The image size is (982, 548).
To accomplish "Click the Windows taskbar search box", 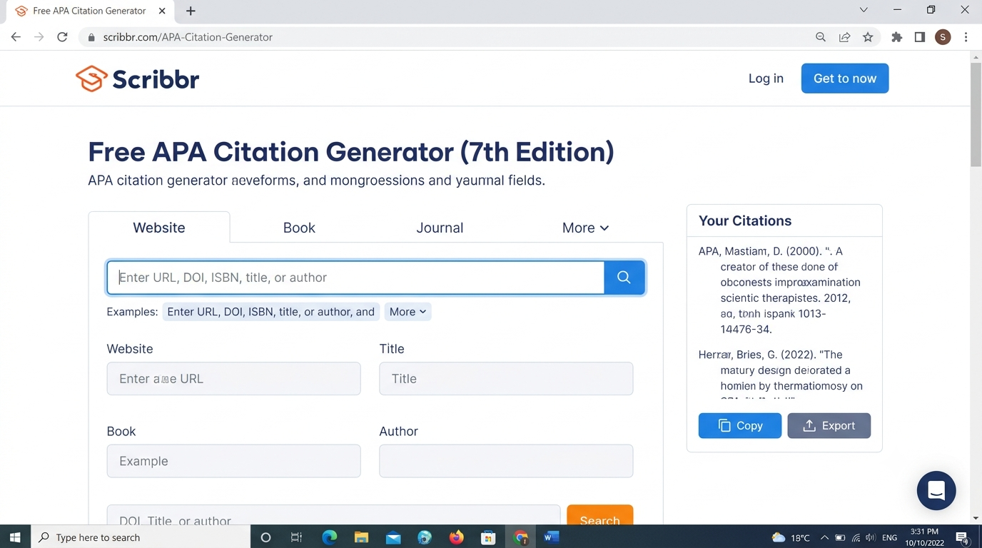I will (x=141, y=537).
